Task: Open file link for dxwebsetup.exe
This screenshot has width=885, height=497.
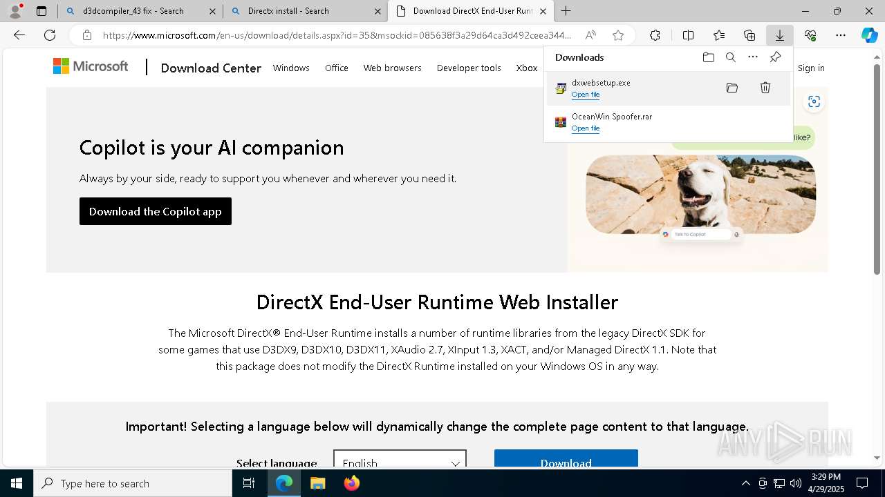Action: click(586, 95)
